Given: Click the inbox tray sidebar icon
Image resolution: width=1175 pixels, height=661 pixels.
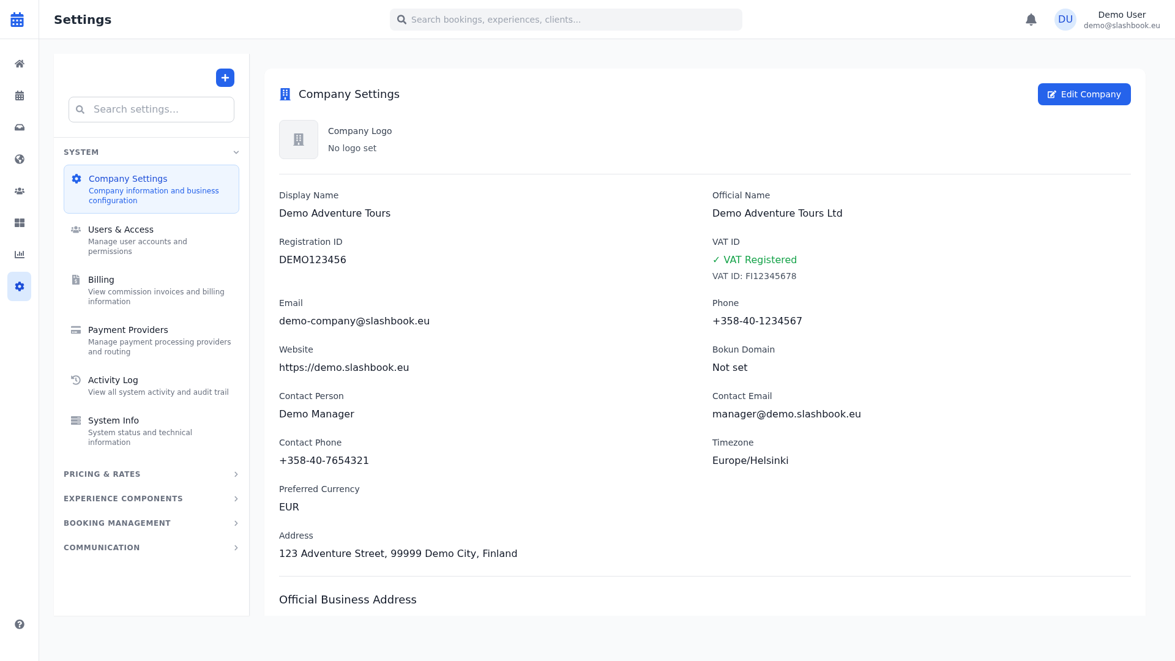Looking at the screenshot, I should pyautogui.click(x=20, y=127).
